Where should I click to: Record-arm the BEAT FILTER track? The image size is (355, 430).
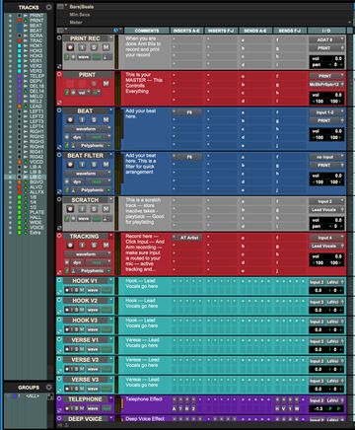pyautogui.click(x=70, y=165)
